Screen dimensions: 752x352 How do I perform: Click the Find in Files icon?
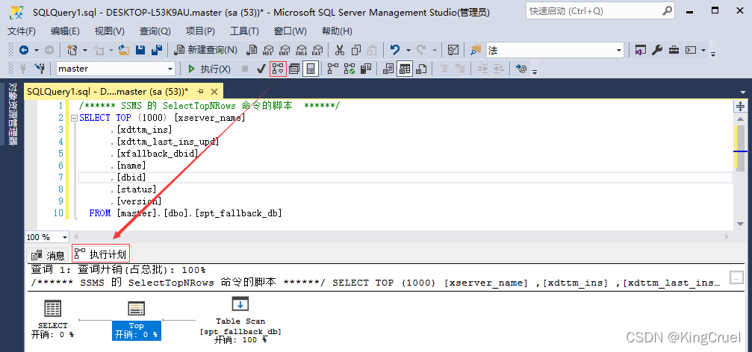tap(475, 50)
